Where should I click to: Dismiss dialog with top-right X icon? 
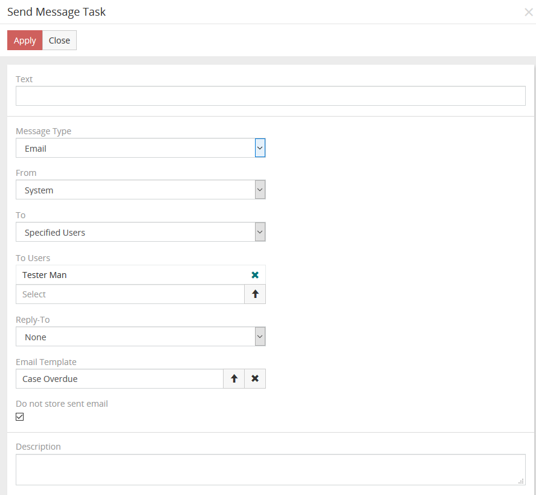528,12
